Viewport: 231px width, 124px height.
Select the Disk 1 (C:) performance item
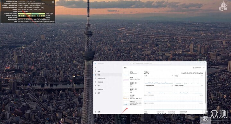[x=132, y=90]
